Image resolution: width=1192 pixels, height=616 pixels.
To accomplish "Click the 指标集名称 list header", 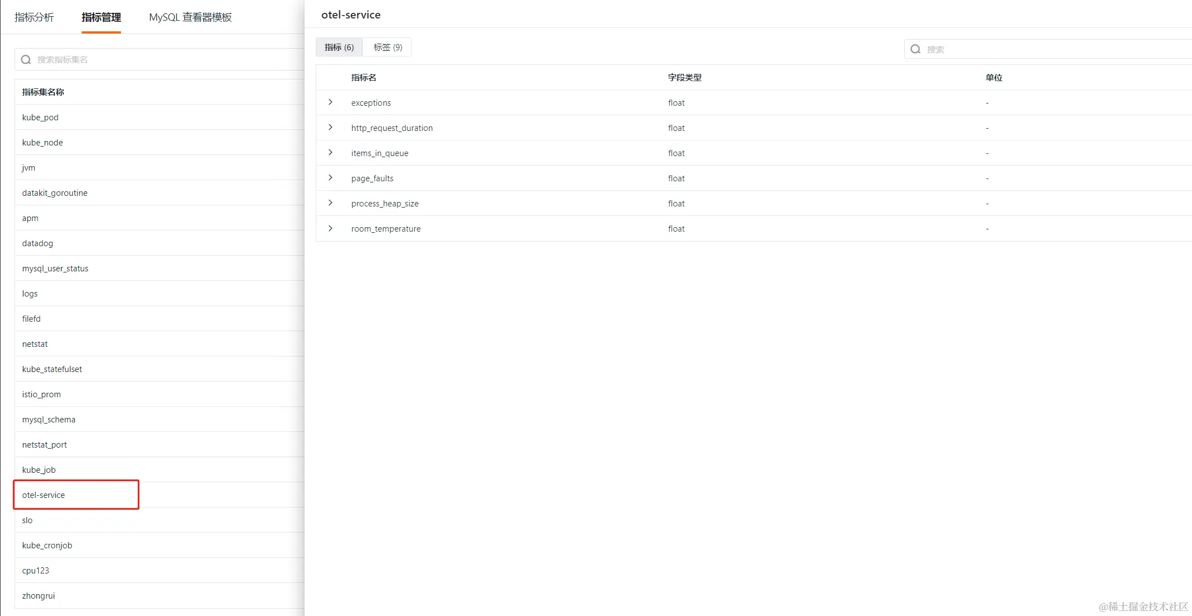I will (x=43, y=92).
